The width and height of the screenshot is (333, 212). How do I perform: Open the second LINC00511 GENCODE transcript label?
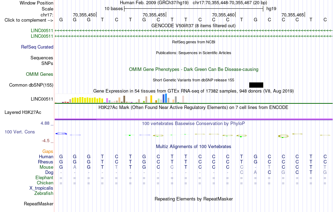(x=42, y=36)
